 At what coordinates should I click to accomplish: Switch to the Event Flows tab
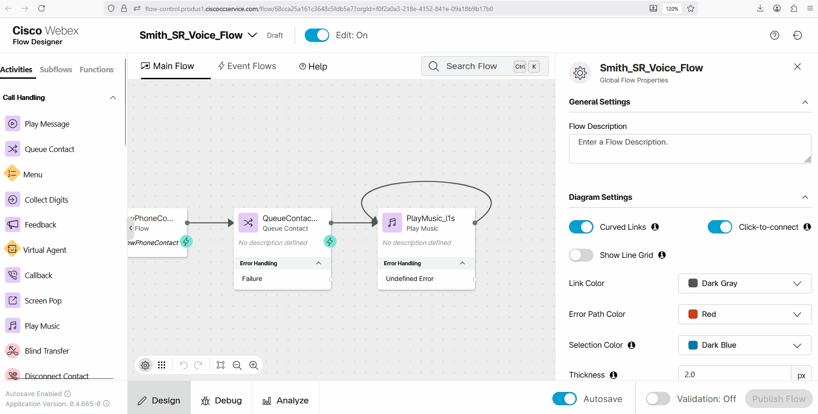[x=247, y=66]
